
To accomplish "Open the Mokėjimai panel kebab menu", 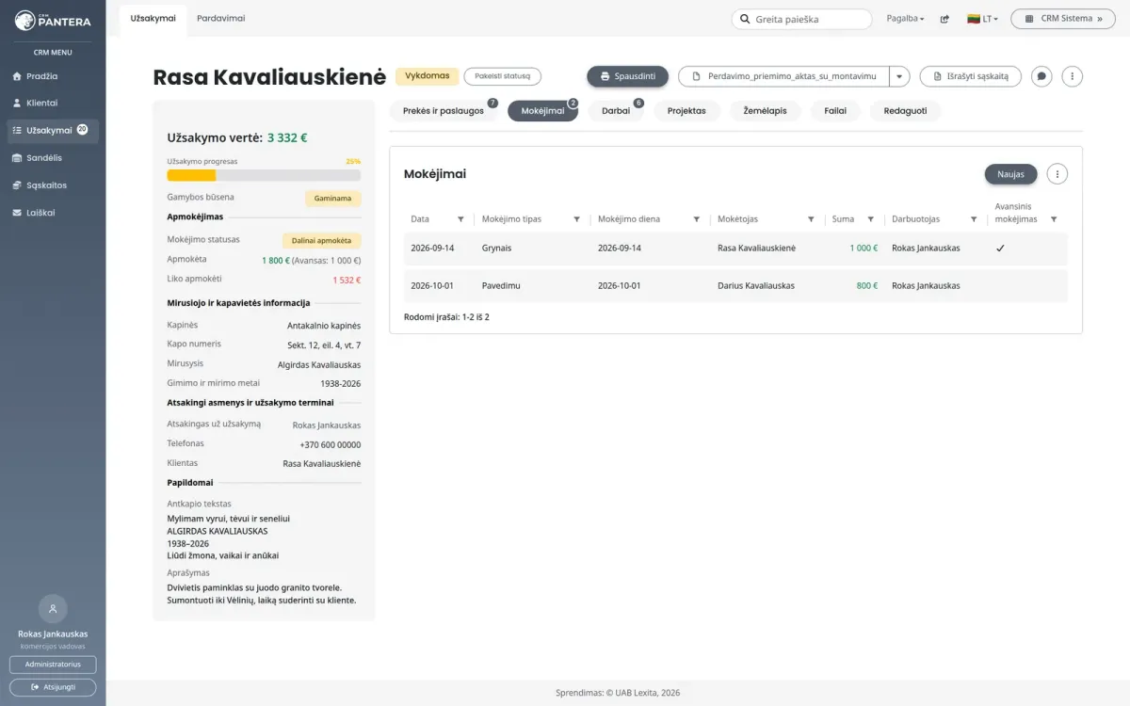I will pos(1057,174).
